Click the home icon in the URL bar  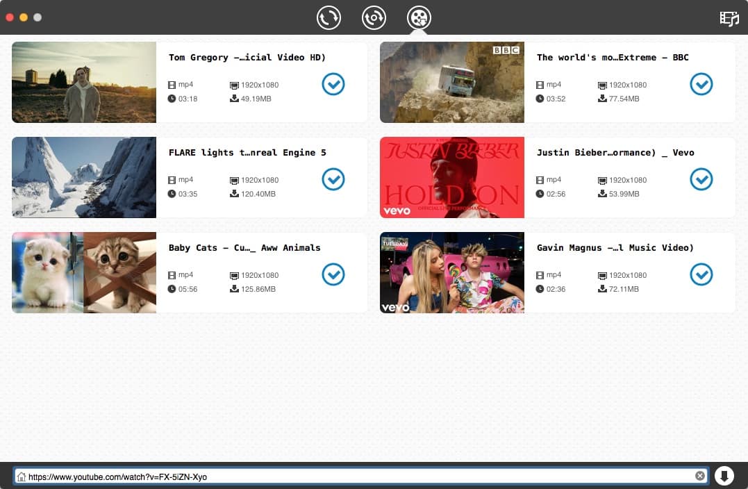[21, 476]
